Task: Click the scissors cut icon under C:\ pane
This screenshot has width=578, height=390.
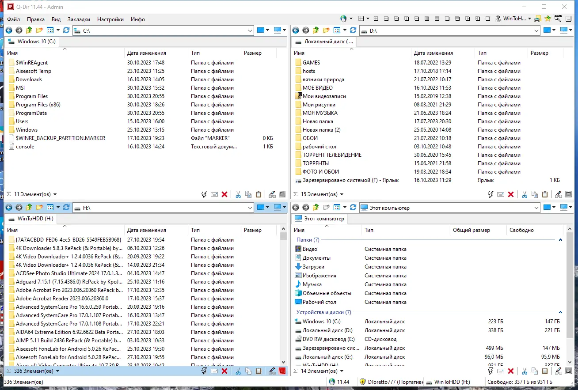Action: 238,194
